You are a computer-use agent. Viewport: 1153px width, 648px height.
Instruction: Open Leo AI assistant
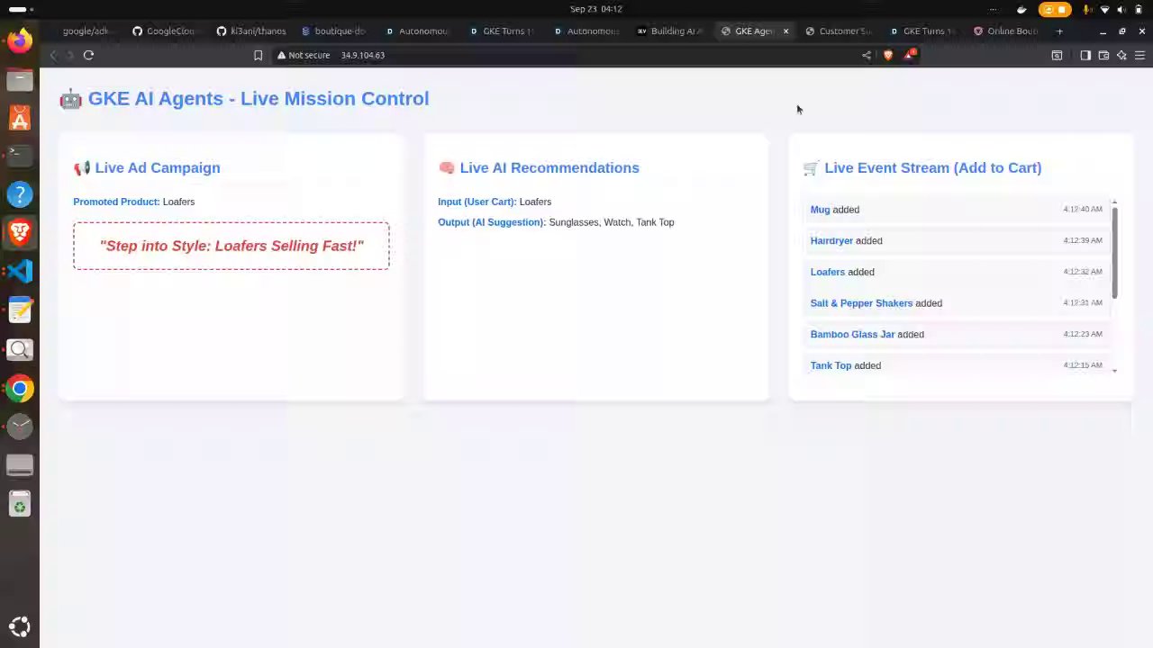1121,55
